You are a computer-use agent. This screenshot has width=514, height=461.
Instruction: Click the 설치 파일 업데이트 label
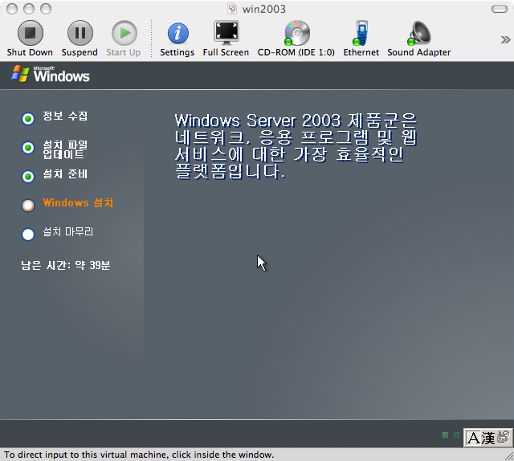pos(65,149)
